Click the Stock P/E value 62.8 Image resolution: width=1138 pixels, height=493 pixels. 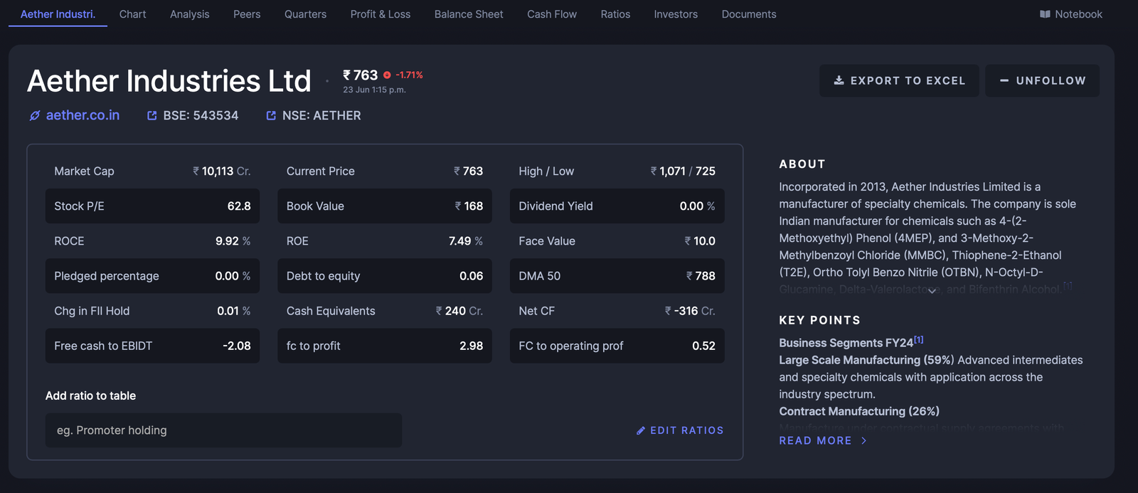point(239,206)
